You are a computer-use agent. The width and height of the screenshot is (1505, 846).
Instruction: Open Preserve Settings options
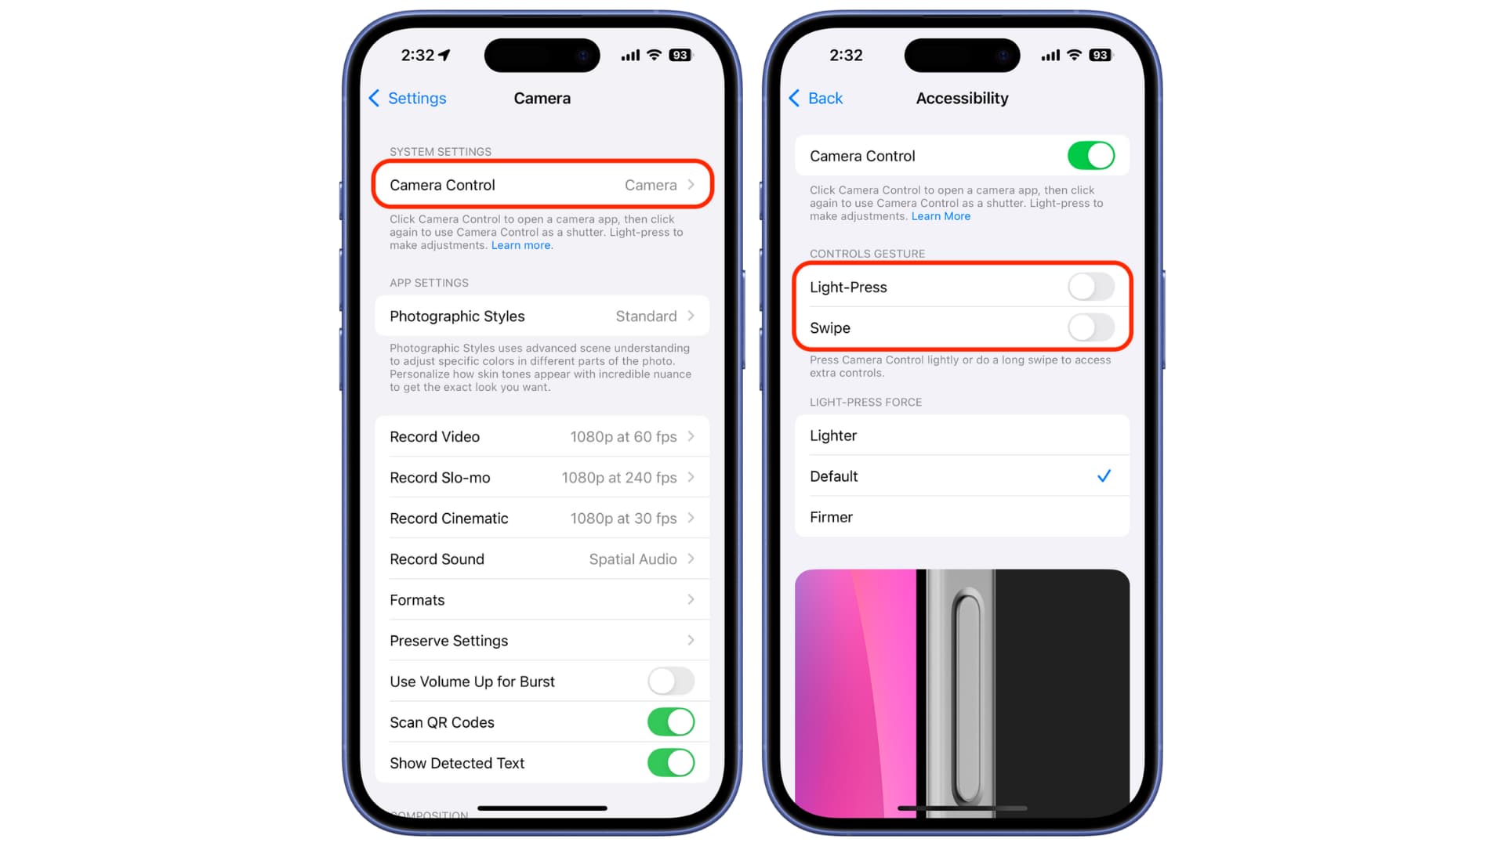click(542, 641)
